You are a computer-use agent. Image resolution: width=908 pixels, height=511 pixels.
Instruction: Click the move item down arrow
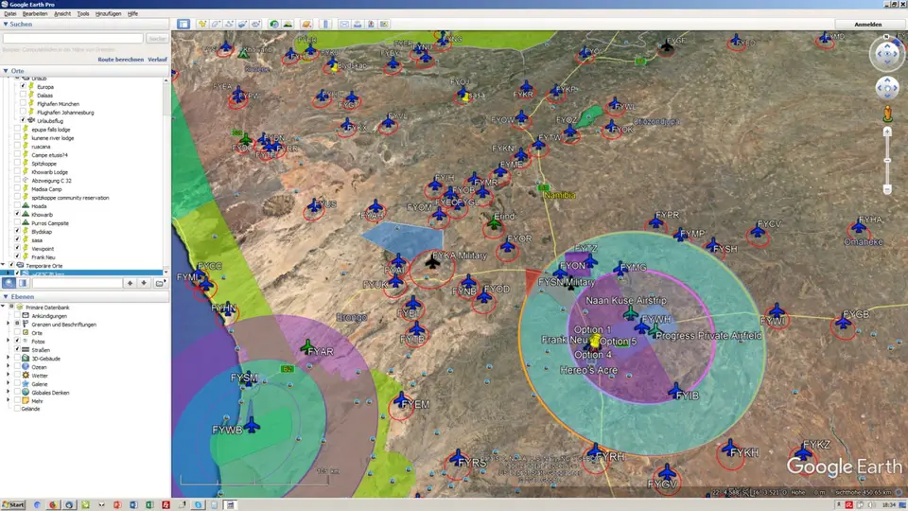coord(144,283)
